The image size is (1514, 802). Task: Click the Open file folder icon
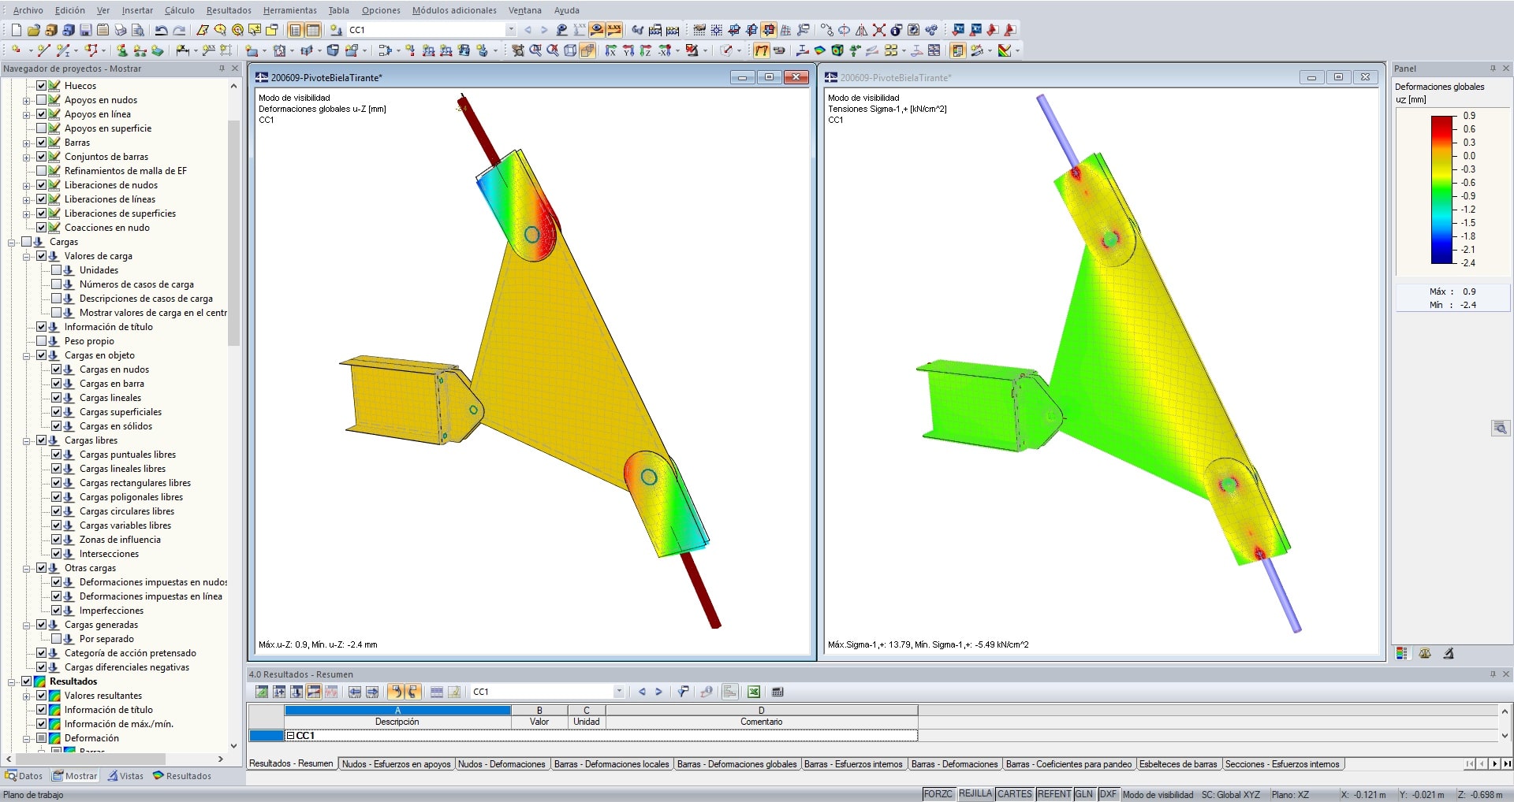(33, 30)
